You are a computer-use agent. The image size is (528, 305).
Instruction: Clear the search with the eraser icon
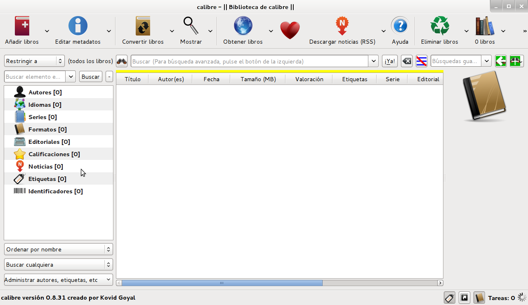pos(407,61)
